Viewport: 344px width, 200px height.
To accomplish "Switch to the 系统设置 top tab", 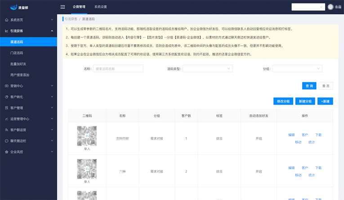I will click(100, 7).
